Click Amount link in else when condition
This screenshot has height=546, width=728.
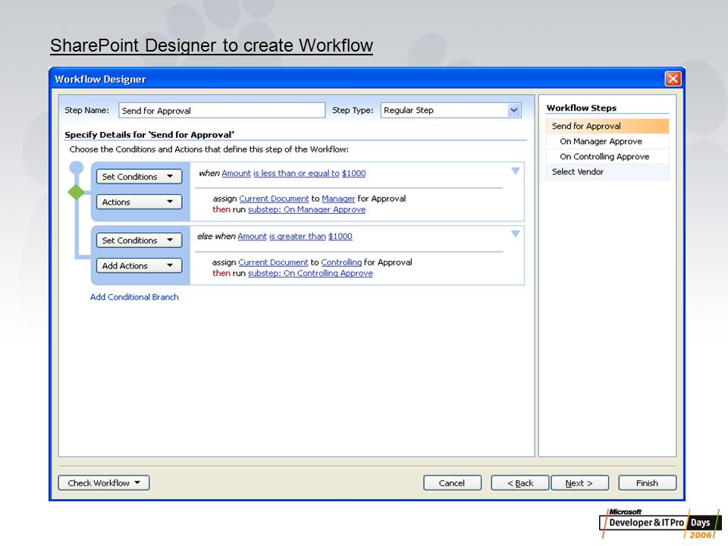252,237
